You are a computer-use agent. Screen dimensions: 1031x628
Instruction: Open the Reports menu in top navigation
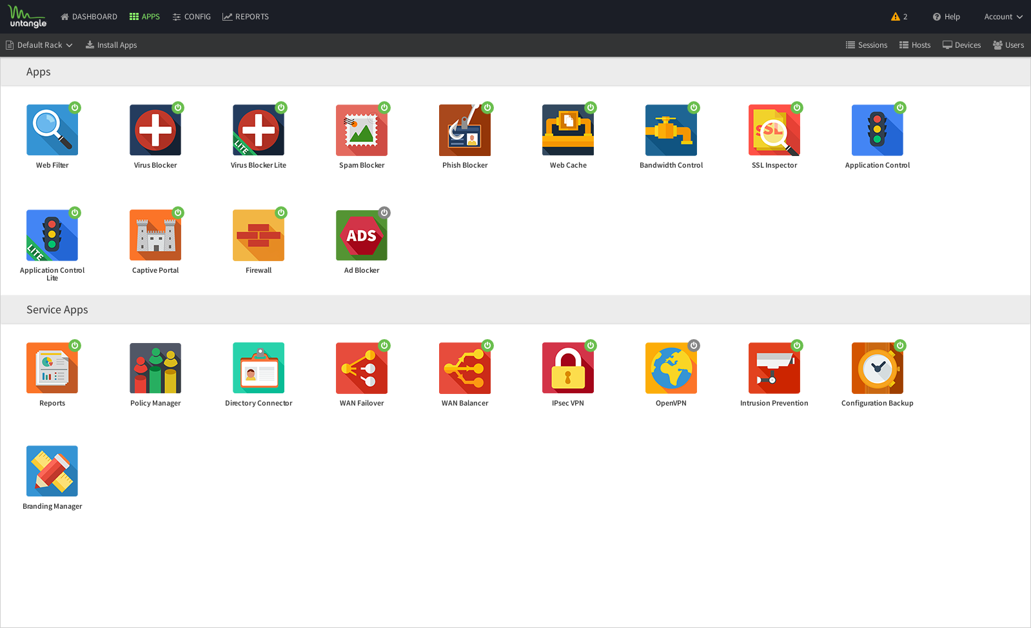tap(246, 17)
